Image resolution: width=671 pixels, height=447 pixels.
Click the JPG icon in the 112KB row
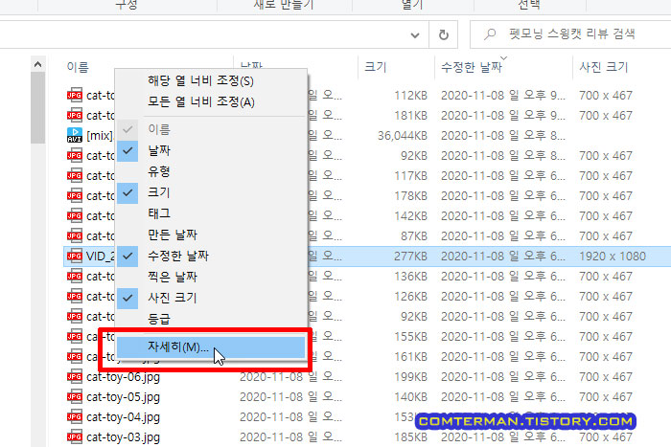pyautogui.click(x=75, y=96)
